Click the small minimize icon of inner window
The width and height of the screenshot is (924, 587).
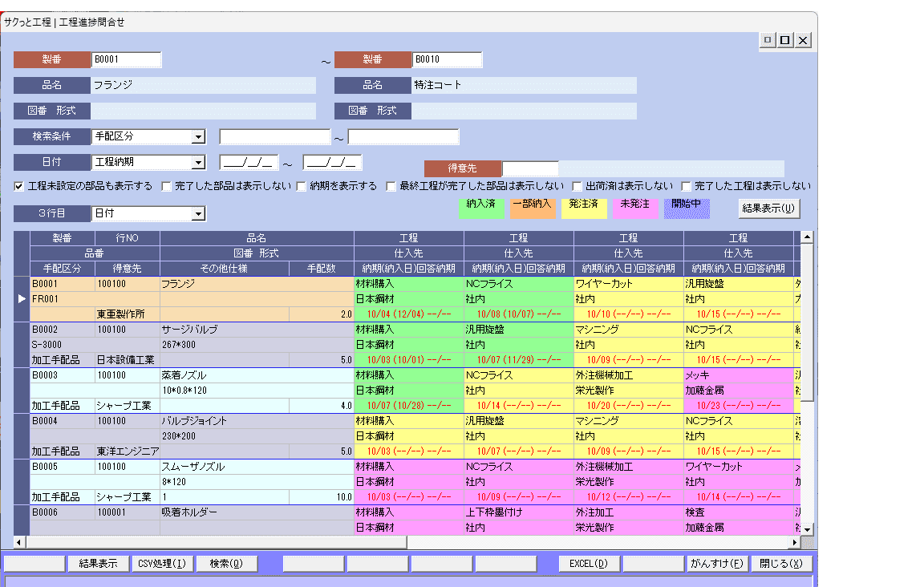(768, 40)
